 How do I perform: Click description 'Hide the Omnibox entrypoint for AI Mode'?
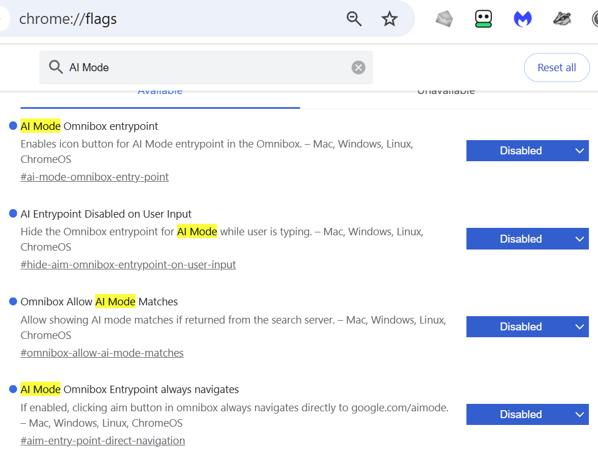222,239
